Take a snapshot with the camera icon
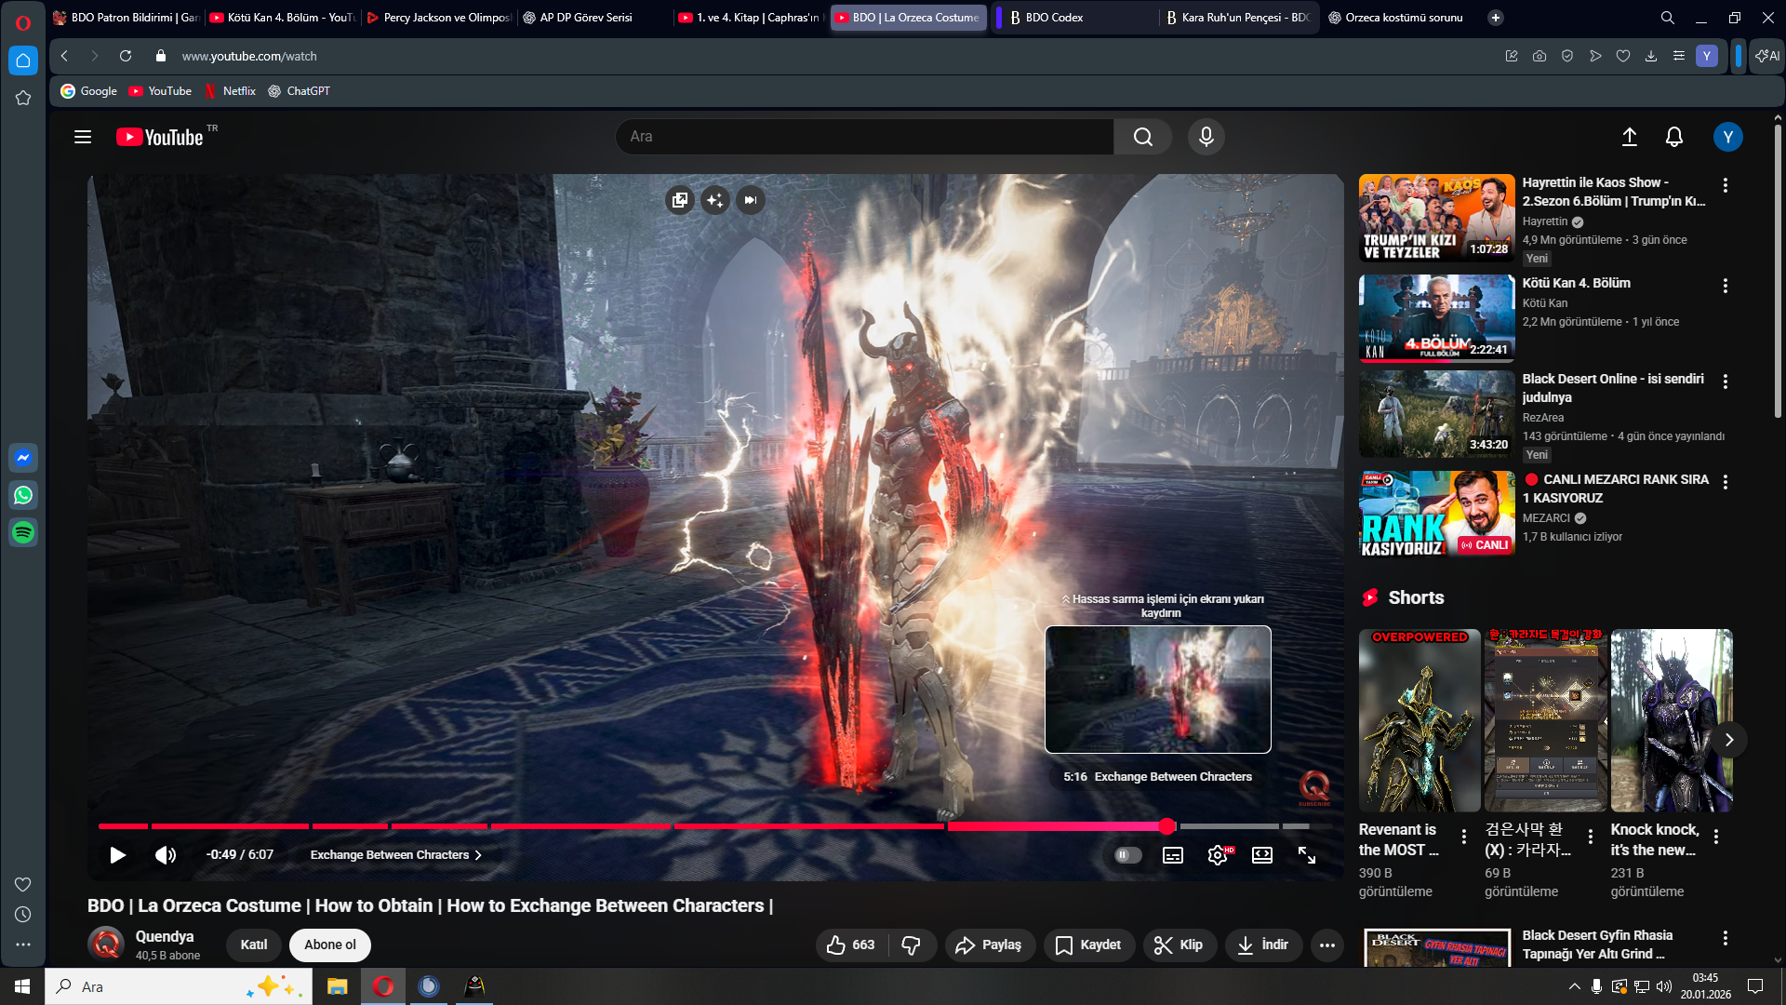Viewport: 1786px width, 1005px height. [1539, 56]
